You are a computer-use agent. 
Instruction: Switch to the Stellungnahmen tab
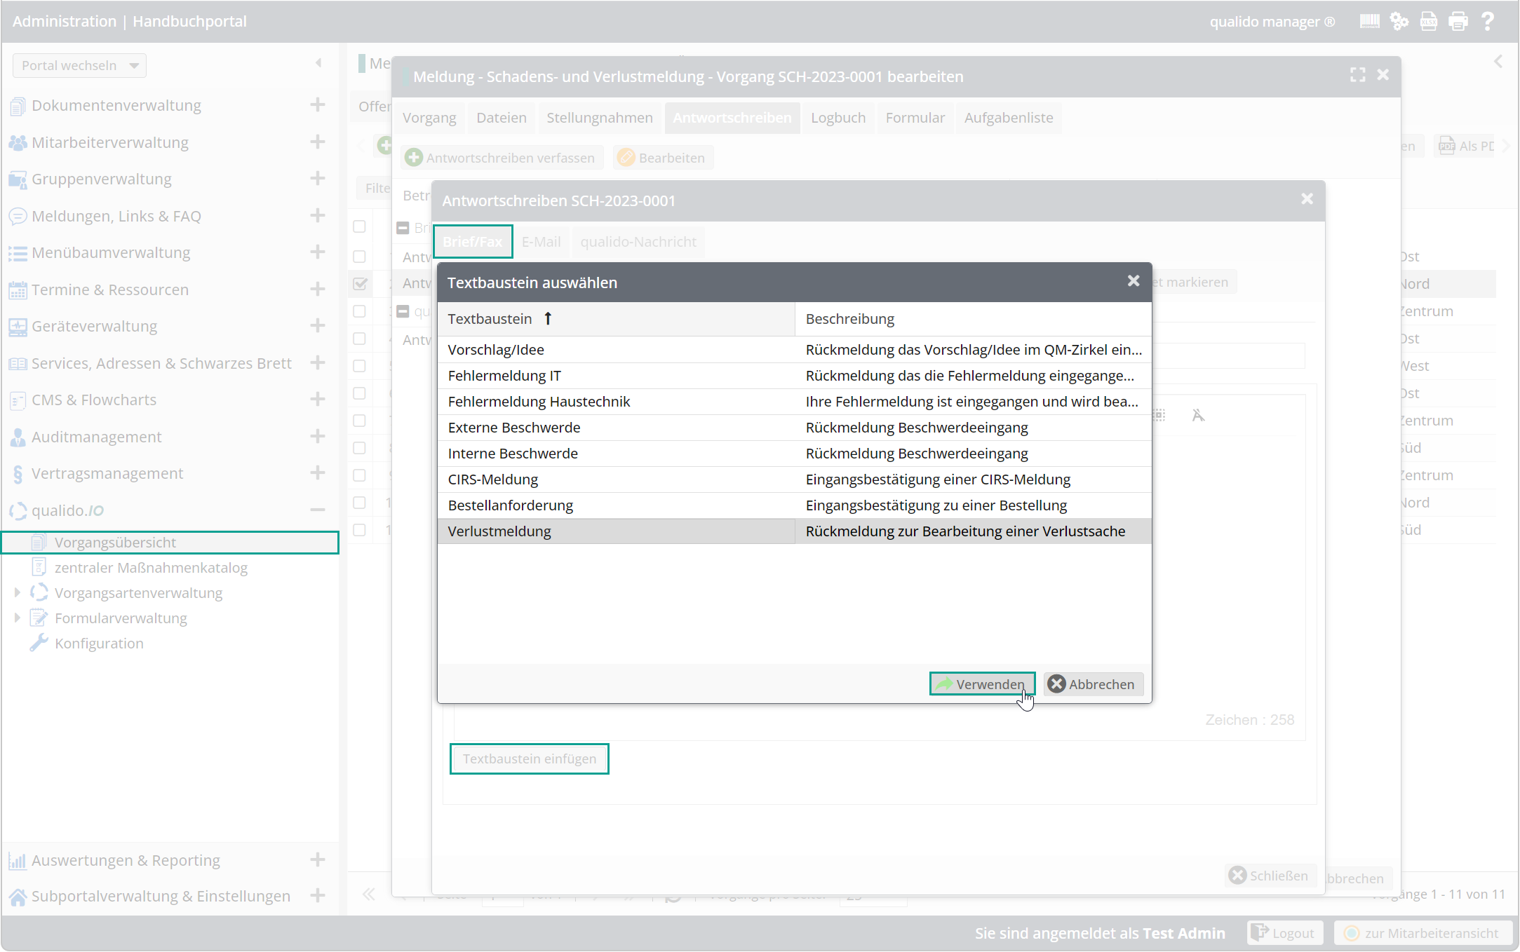point(600,118)
